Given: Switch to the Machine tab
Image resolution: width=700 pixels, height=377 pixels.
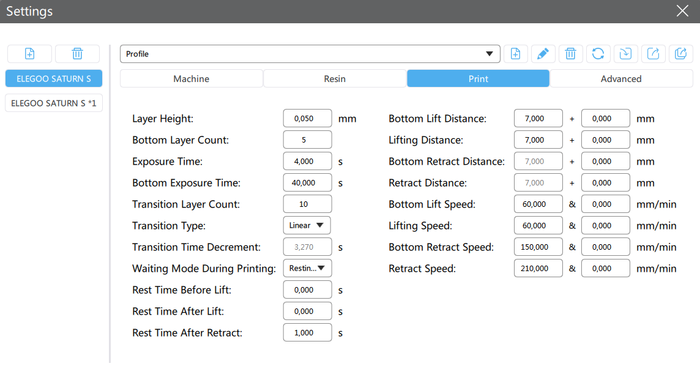Looking at the screenshot, I should pos(192,79).
